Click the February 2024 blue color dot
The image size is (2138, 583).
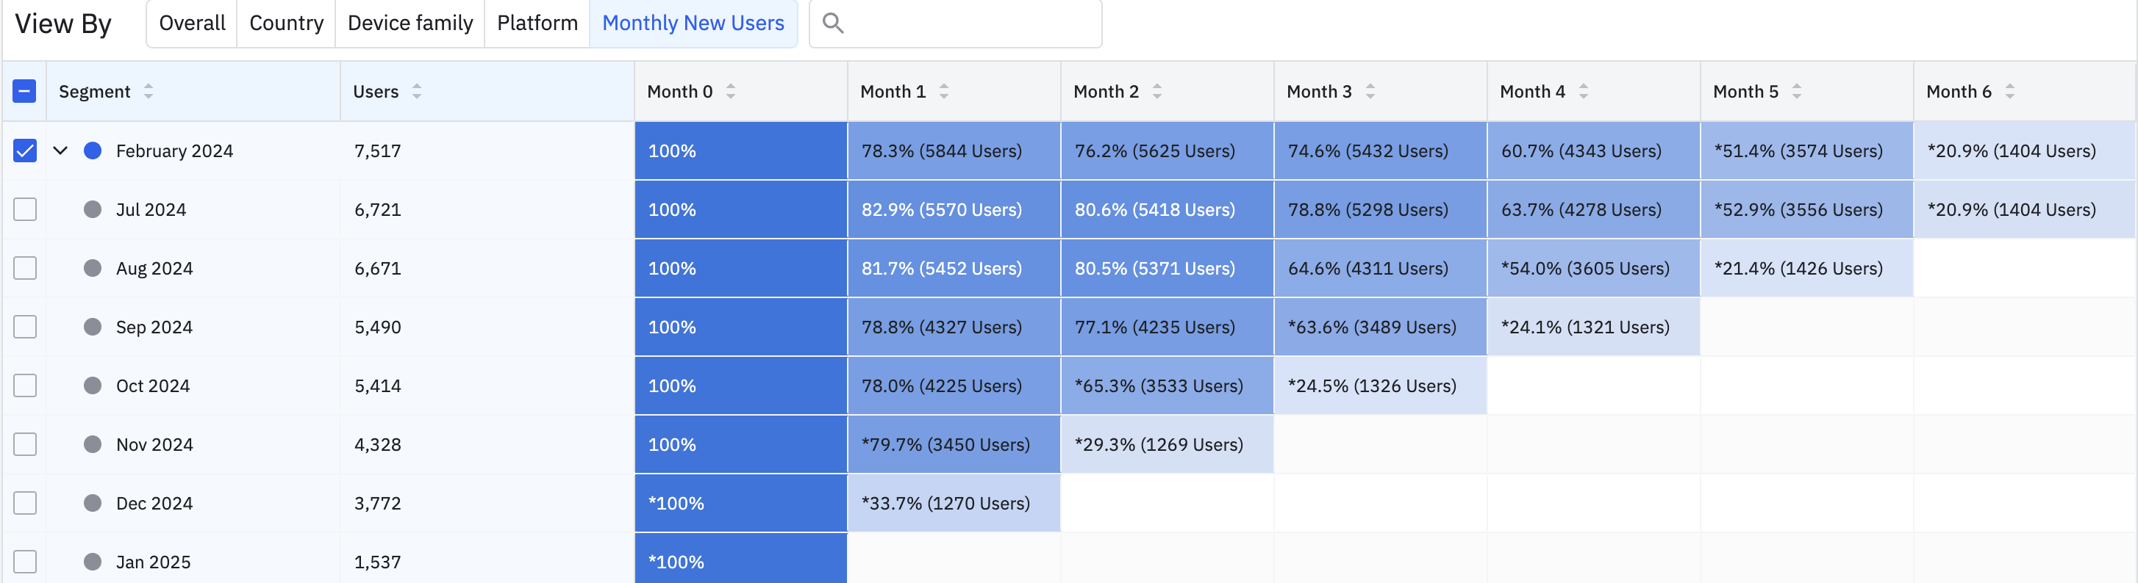pos(93,151)
